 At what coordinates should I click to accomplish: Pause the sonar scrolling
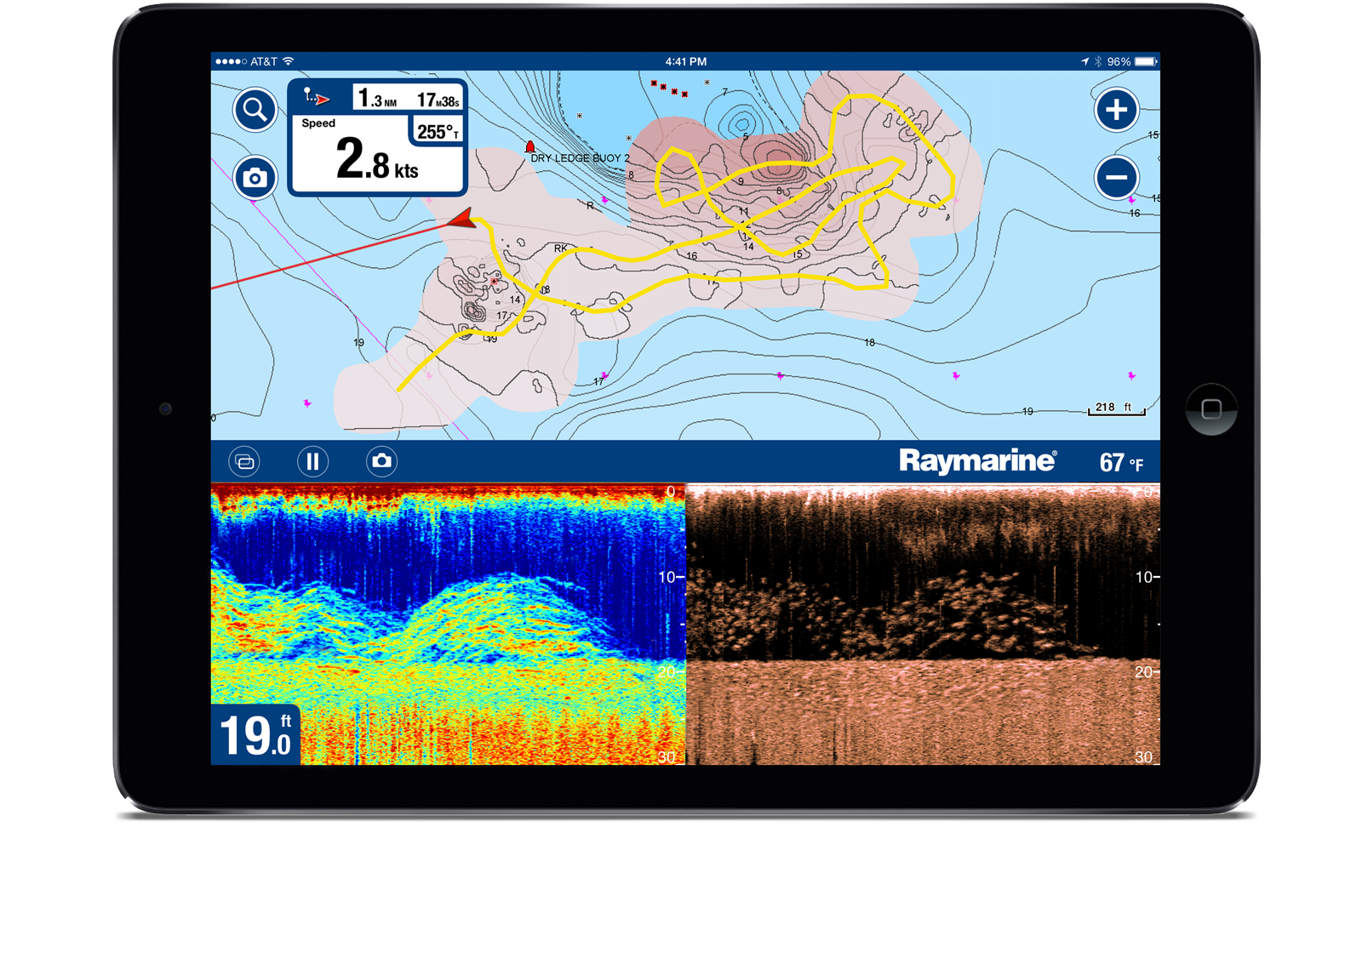[312, 461]
